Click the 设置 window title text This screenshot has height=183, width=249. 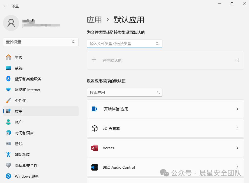[15, 6]
